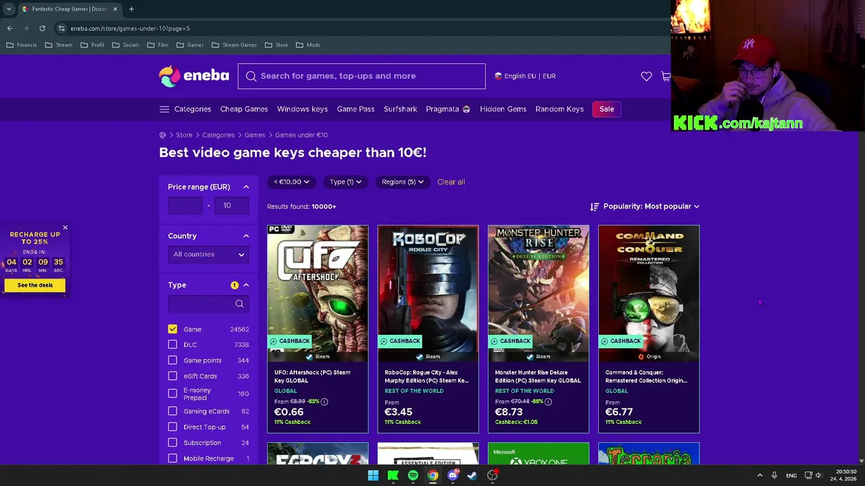
Task: Open the shopping cart icon
Action: point(666,76)
